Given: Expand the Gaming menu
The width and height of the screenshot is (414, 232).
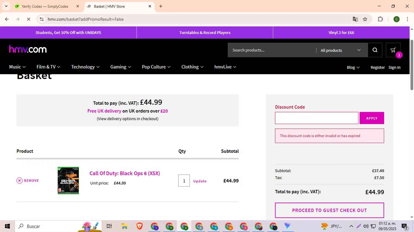Looking at the screenshot, I should click(x=121, y=67).
